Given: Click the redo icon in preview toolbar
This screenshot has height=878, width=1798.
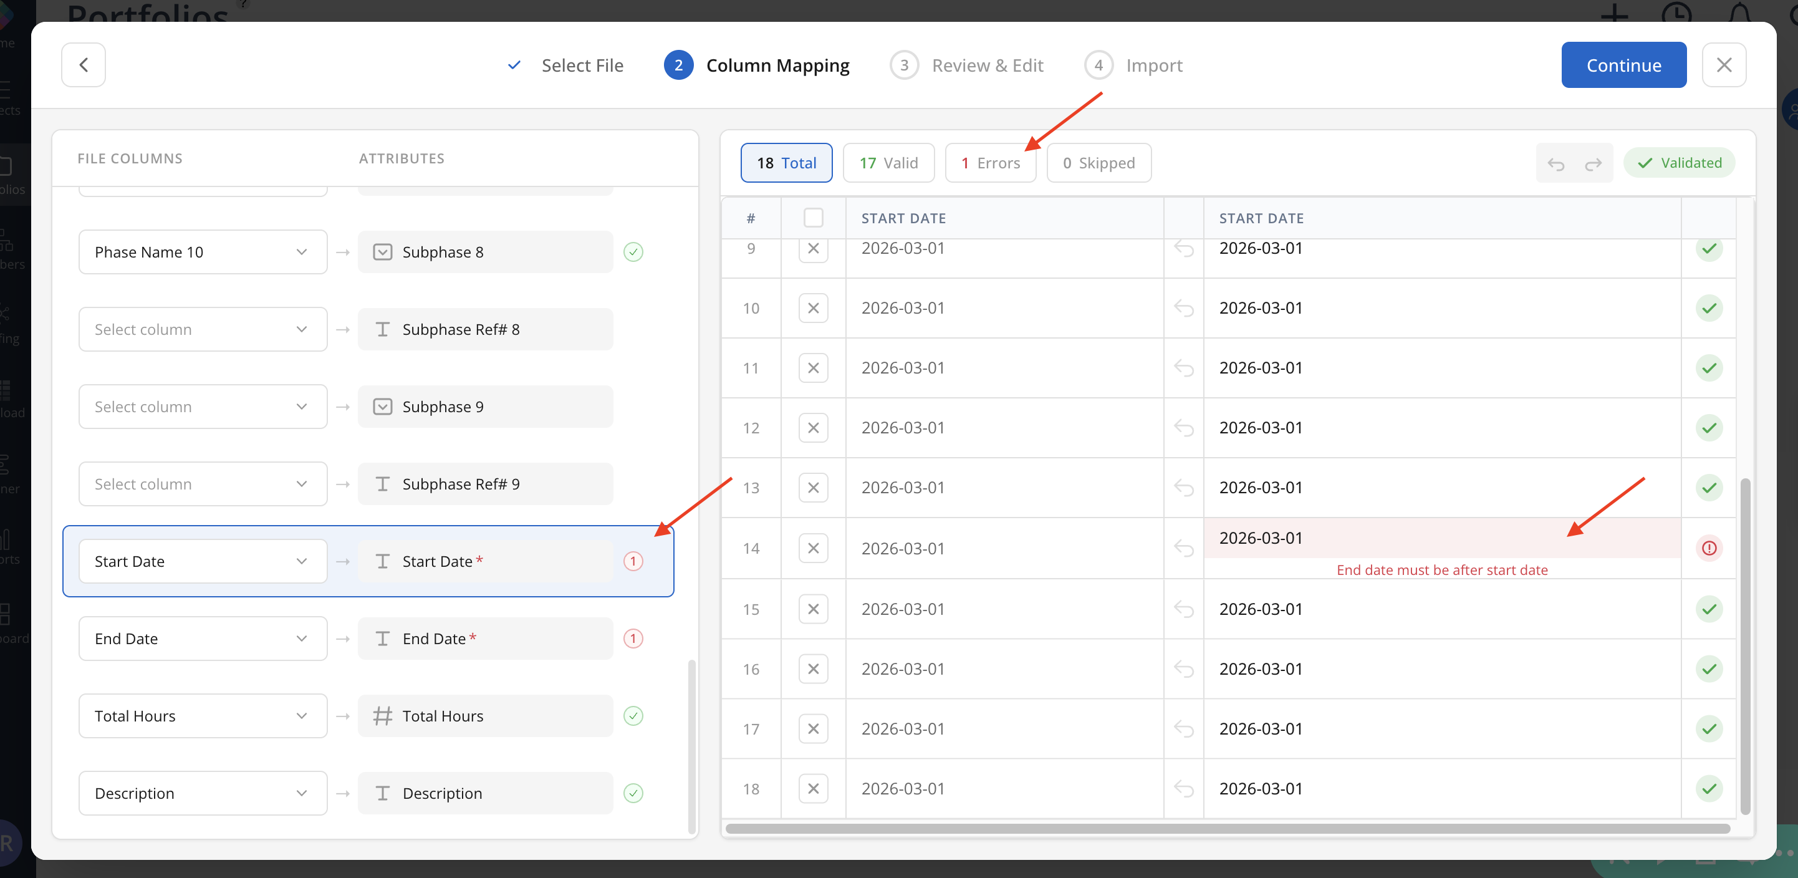Looking at the screenshot, I should pyautogui.click(x=1593, y=163).
